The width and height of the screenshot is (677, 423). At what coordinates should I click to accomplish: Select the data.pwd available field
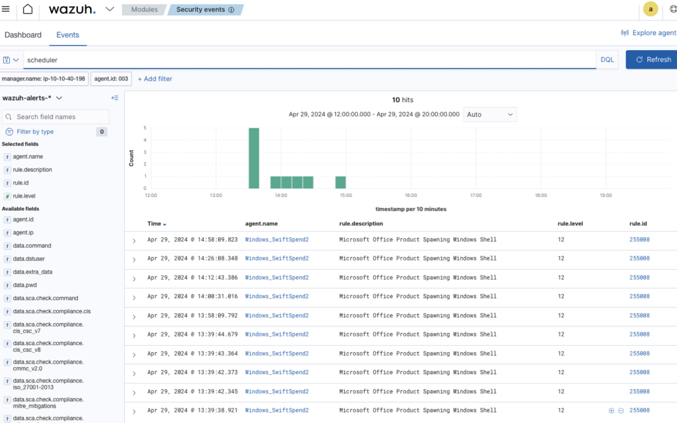point(24,286)
